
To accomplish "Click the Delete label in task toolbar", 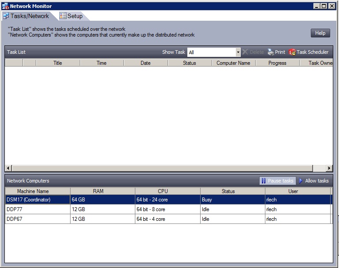I will click(257, 52).
